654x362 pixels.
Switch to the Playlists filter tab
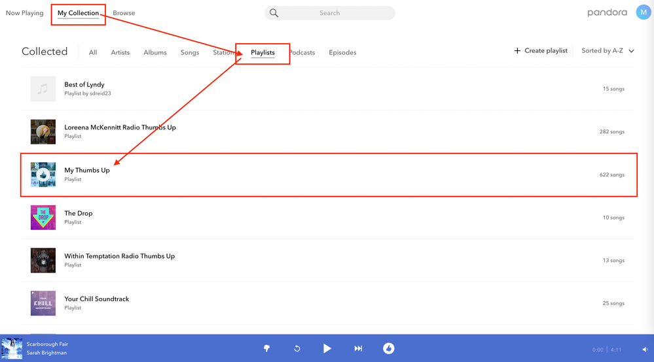click(x=263, y=52)
